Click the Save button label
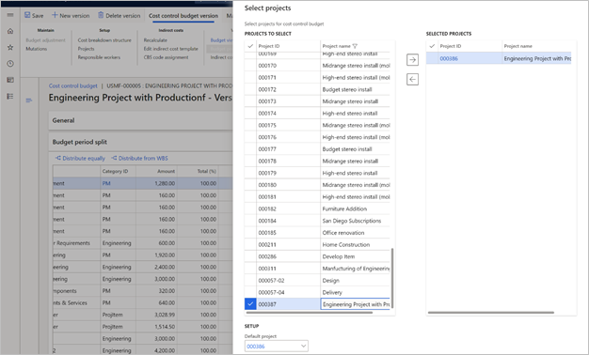 (x=38, y=16)
